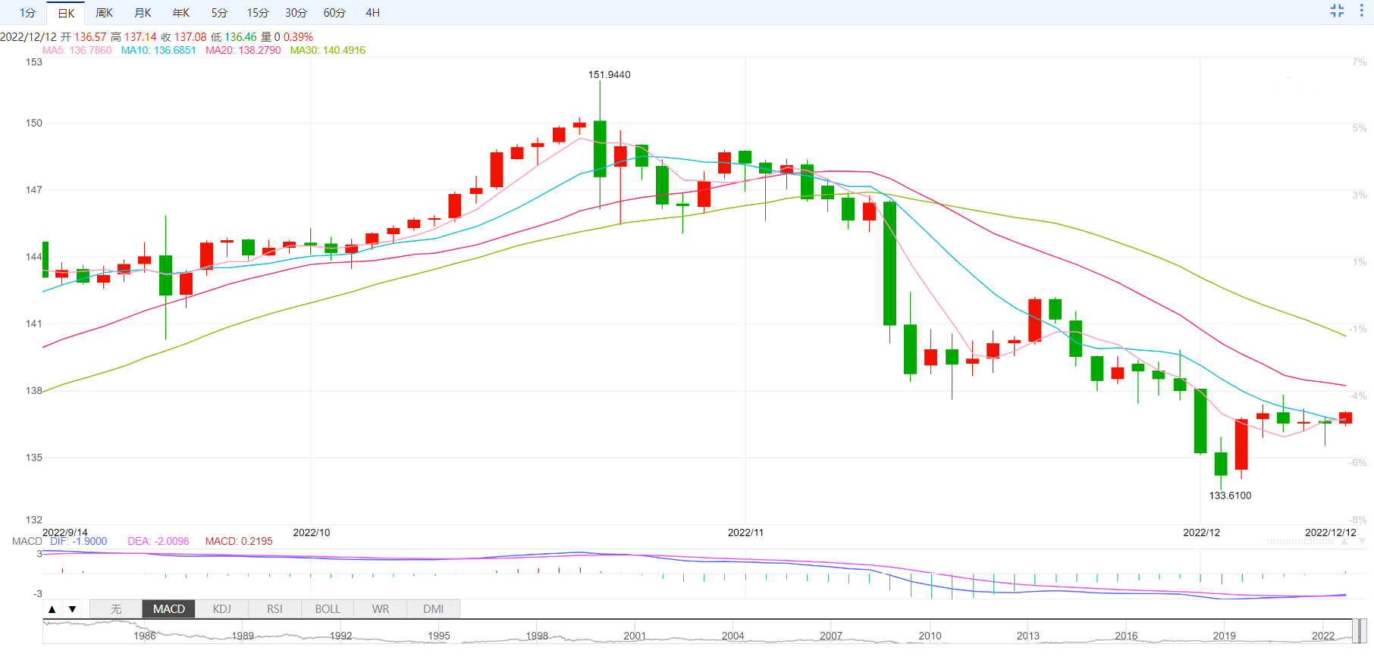This screenshot has height=663, width=1374.
Task: Click the 高 137.14 high price value
Action: click(133, 37)
